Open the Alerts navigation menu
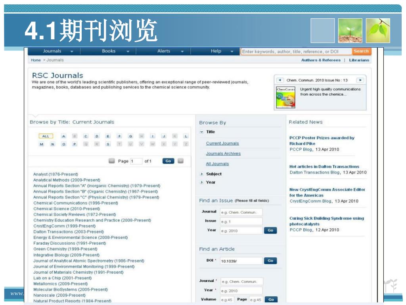This screenshot has width=406, height=305. click(x=164, y=51)
